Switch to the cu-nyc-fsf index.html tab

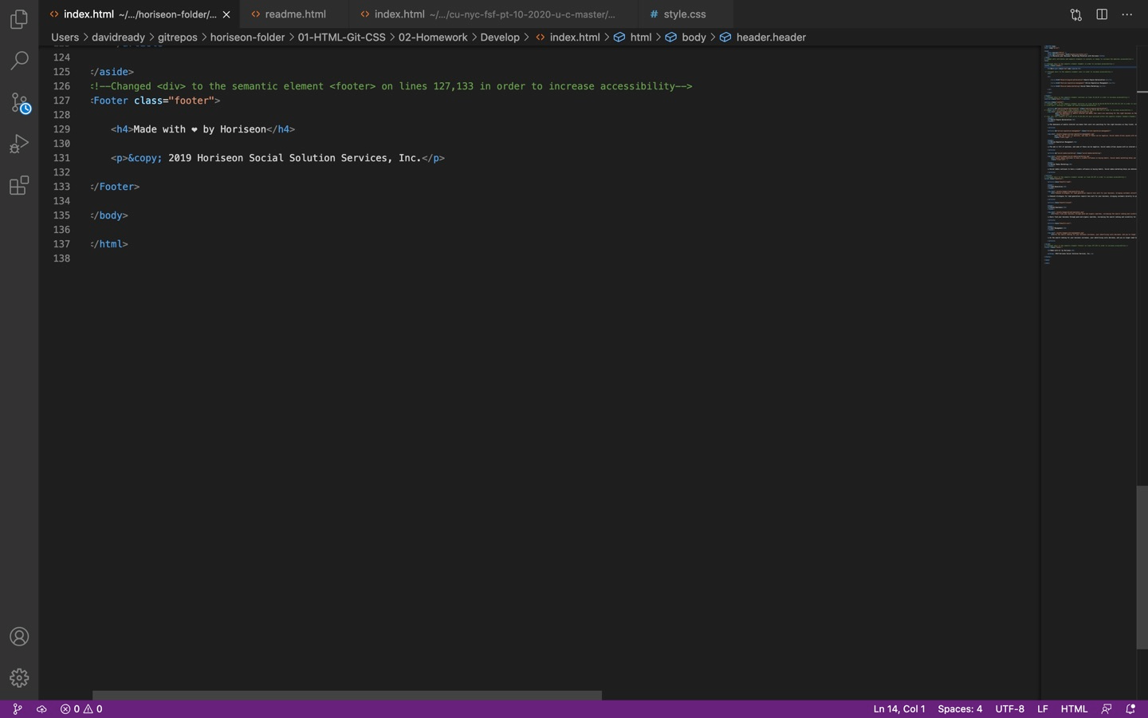coord(493,14)
